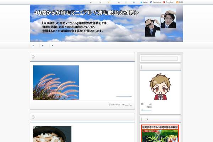This screenshot has height=142, width=213.
Task: Open the red 3-year hair growth diary banner
Action: [160, 133]
